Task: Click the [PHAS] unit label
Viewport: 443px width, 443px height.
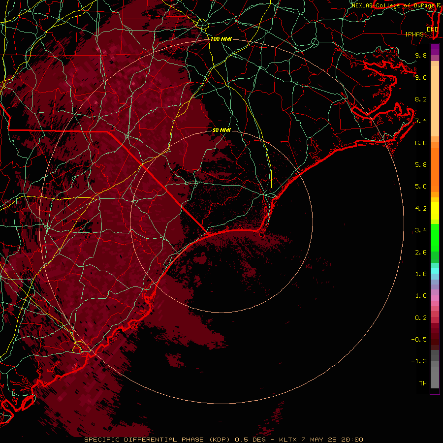Action: click(x=416, y=34)
